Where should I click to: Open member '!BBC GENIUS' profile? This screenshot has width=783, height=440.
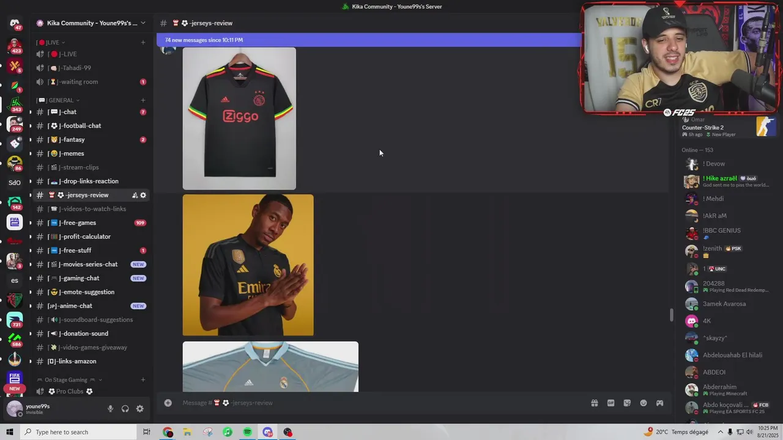coord(729,233)
